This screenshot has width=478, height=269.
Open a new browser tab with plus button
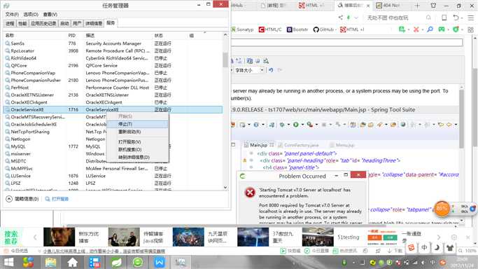(x=417, y=6)
